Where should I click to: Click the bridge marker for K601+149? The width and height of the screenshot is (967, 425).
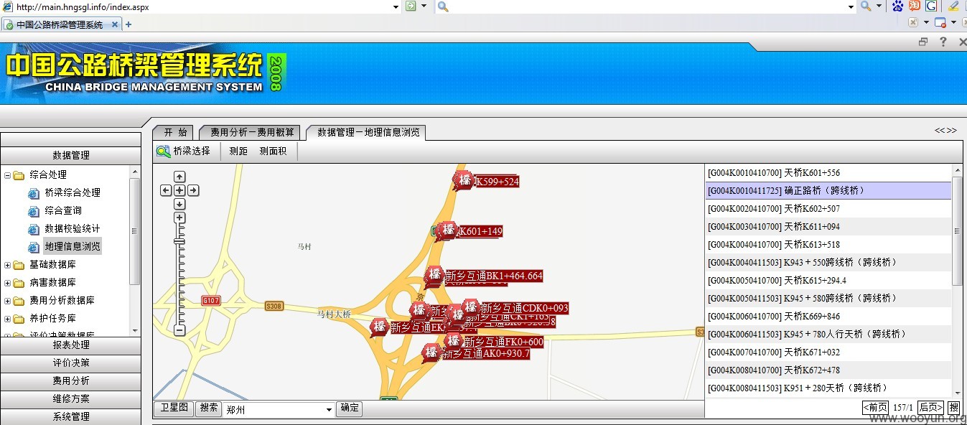(448, 230)
